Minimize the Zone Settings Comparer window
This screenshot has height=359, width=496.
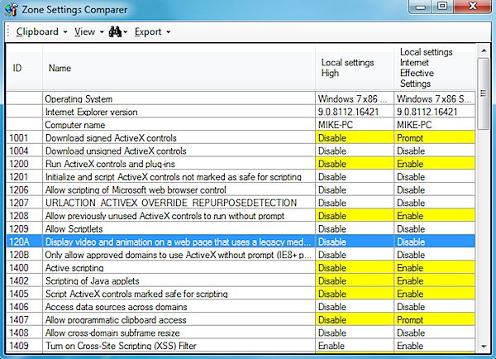pyautogui.click(x=421, y=7)
